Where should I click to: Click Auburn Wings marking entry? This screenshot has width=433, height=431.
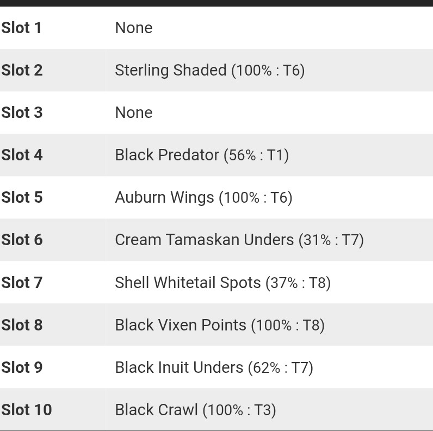click(x=203, y=198)
